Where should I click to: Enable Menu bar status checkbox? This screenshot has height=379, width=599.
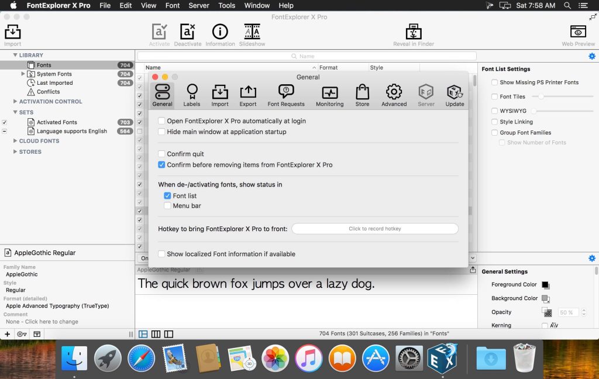tap(168, 206)
